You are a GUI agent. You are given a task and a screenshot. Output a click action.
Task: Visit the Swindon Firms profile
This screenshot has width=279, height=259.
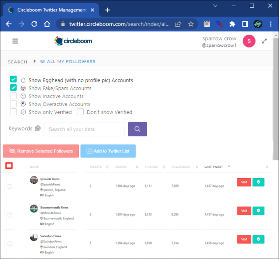pyautogui.click(x=244, y=239)
